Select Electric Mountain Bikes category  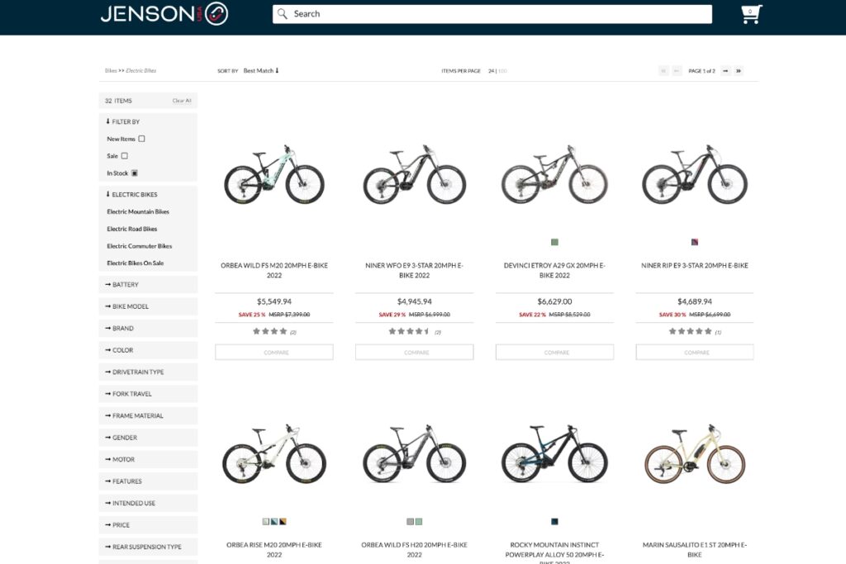[138, 212]
